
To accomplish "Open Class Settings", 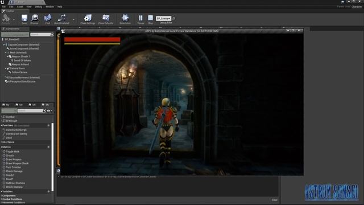I will [x=88, y=19].
